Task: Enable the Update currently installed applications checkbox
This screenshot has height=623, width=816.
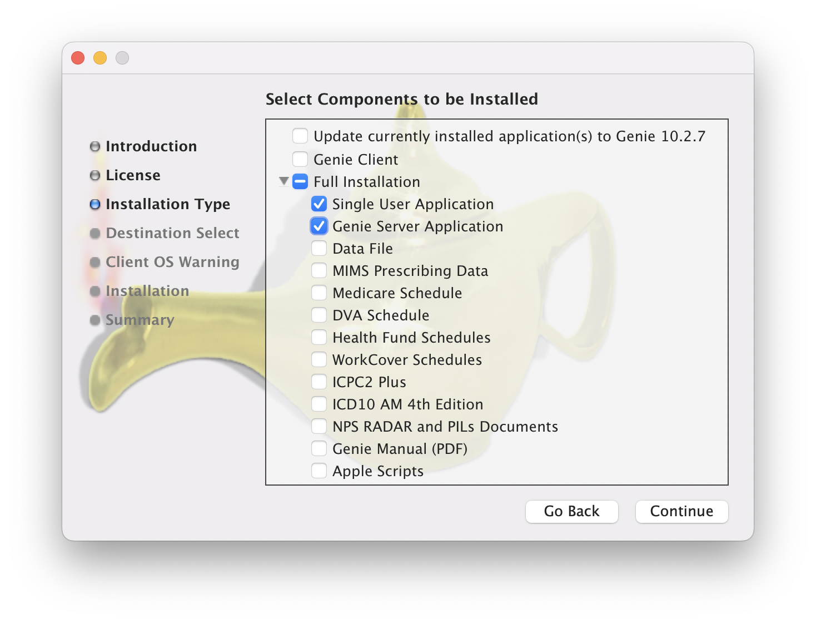Action: (300, 135)
